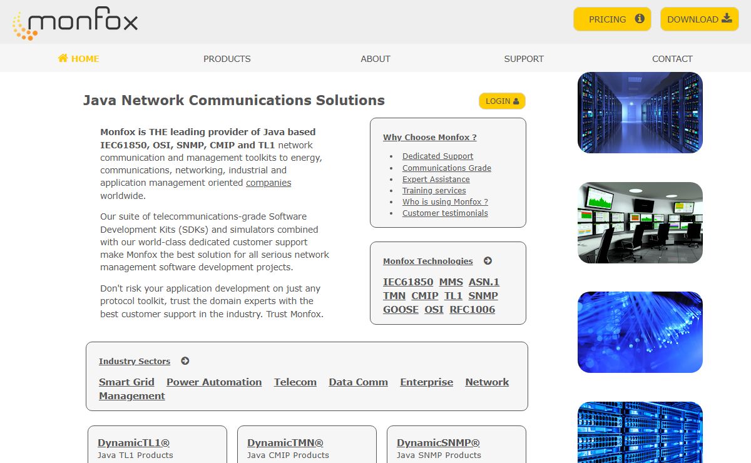Open the Smart Grid sector link
The image size is (751, 463).
(x=126, y=382)
